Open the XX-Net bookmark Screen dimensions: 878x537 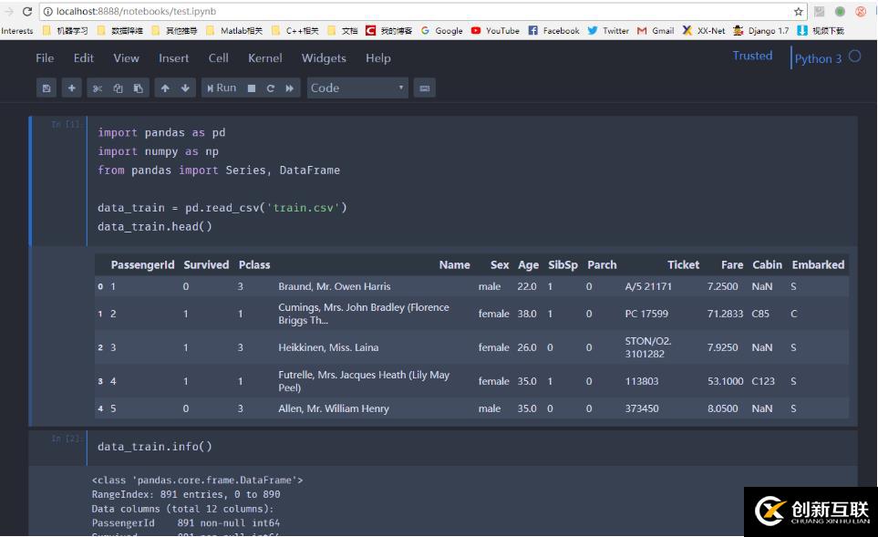704,31
